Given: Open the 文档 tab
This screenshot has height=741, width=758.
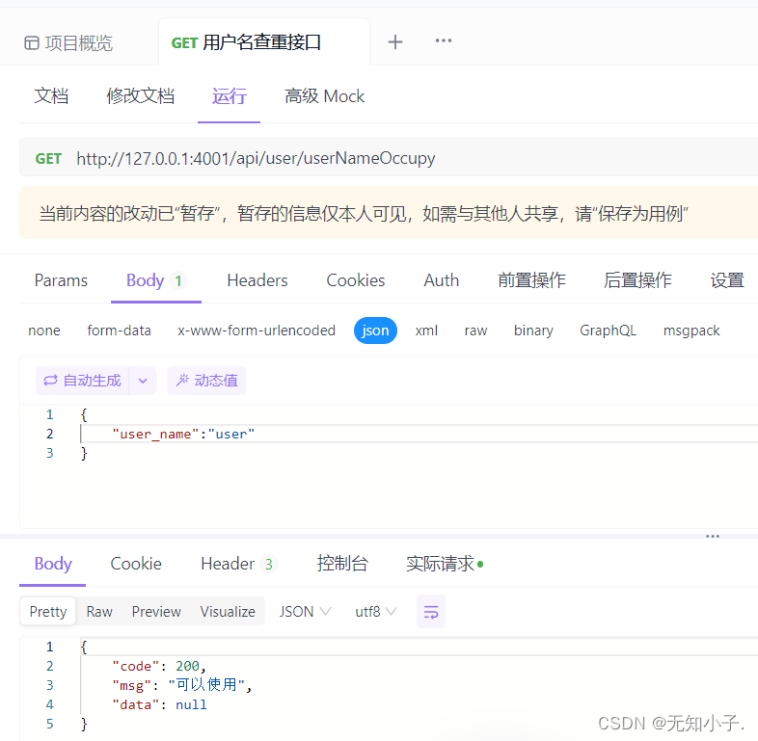Looking at the screenshot, I should [51, 96].
